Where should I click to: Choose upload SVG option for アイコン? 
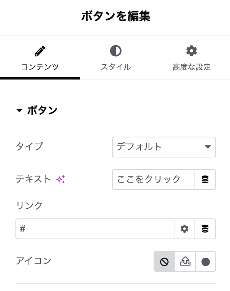pos(185,261)
